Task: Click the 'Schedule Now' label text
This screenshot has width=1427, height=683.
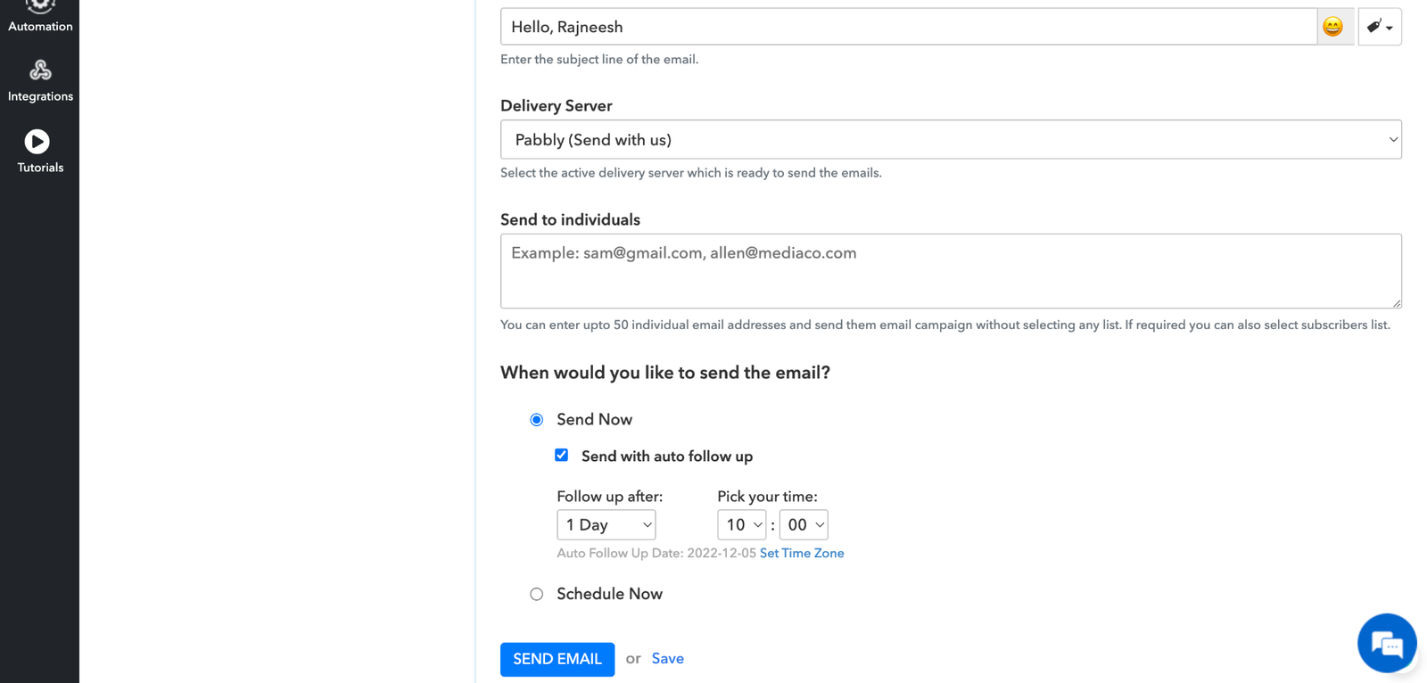Action: click(x=609, y=594)
